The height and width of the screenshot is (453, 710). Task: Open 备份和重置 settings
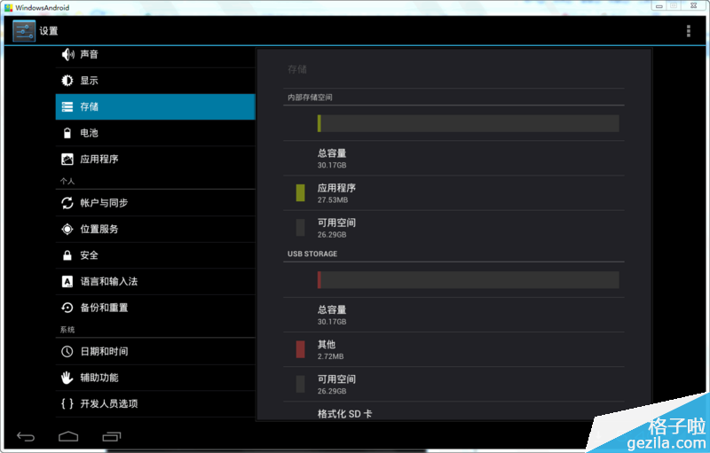tap(155, 308)
